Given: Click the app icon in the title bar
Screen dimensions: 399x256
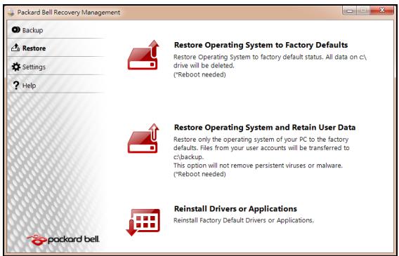Looking at the screenshot, I should 11,13.
